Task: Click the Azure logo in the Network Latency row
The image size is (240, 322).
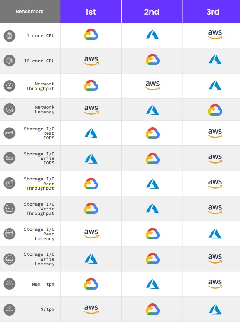Action: coord(152,110)
